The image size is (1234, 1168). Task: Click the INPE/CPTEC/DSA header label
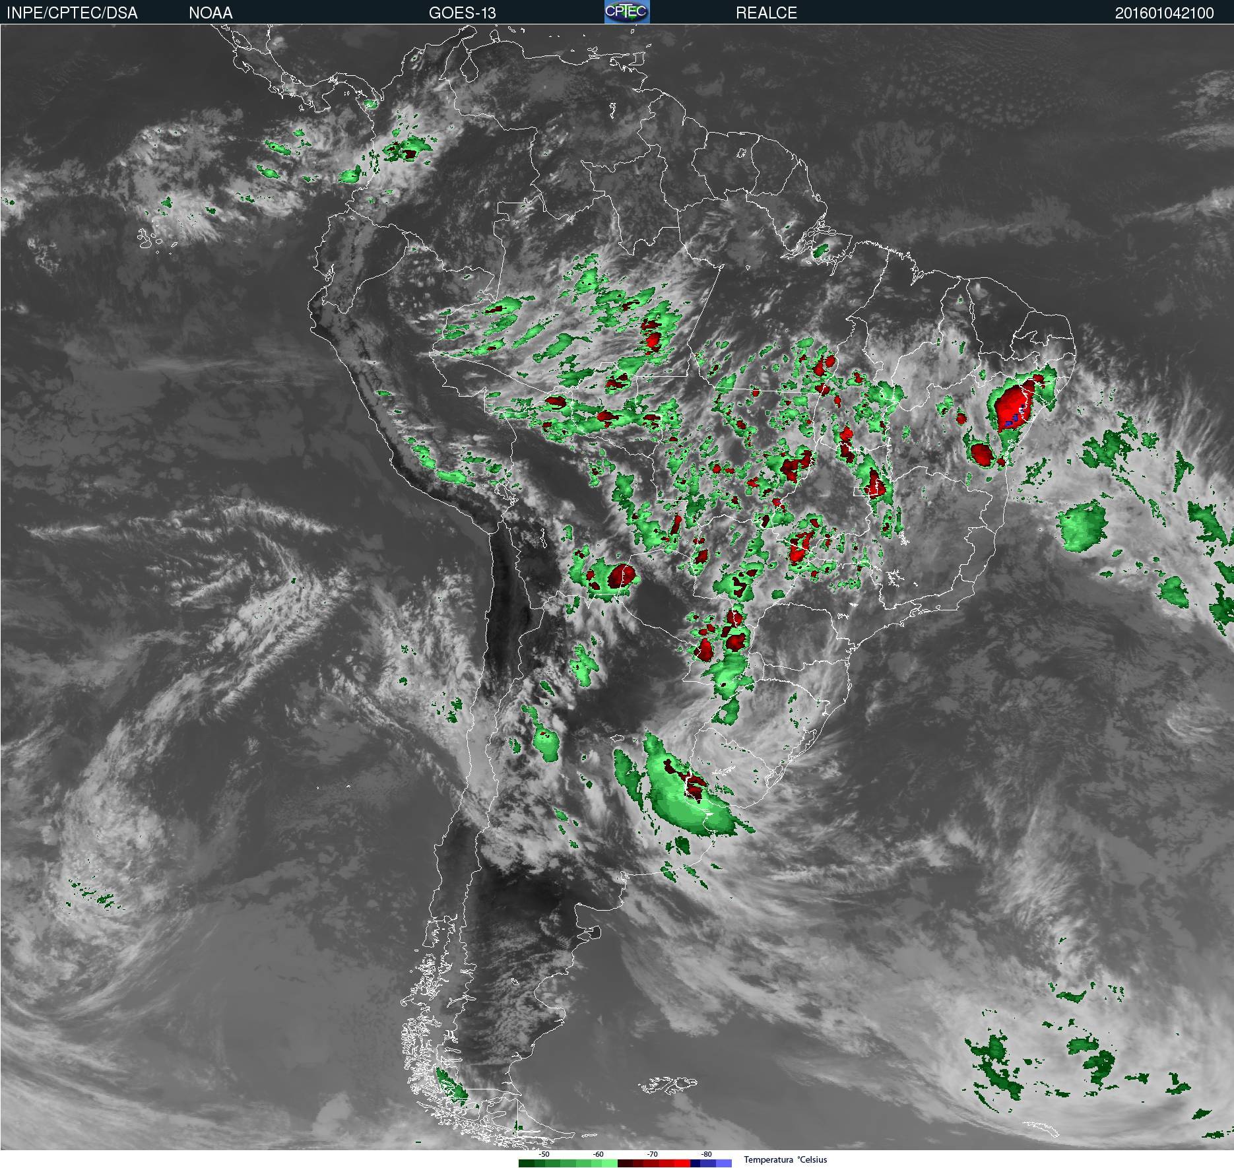click(x=72, y=13)
